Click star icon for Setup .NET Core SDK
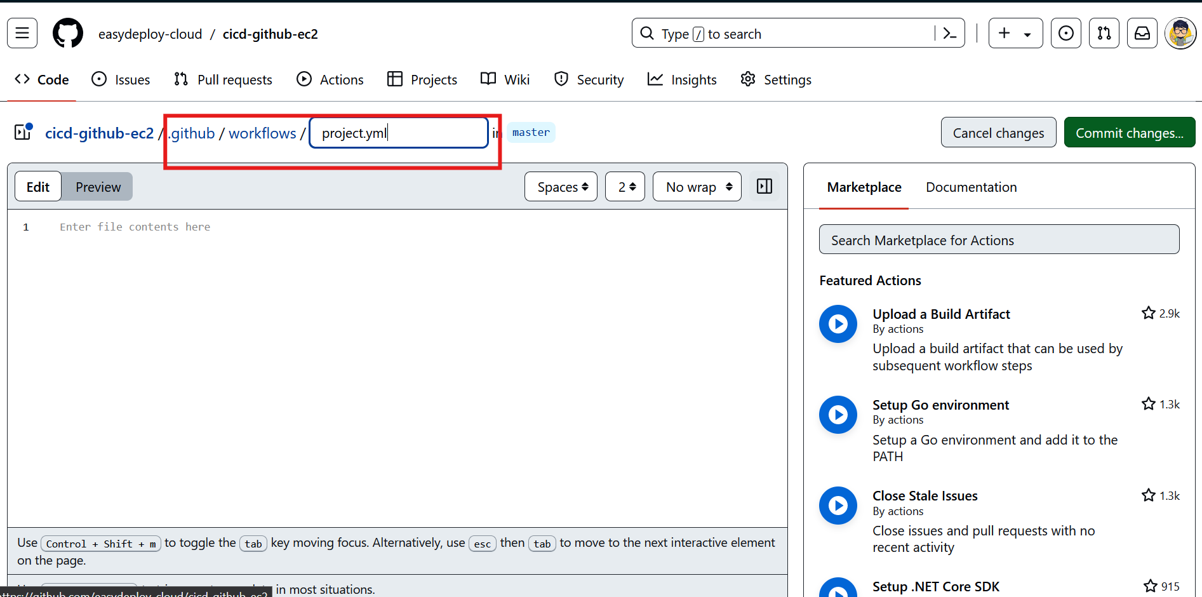Image resolution: width=1202 pixels, height=597 pixels. click(x=1151, y=586)
